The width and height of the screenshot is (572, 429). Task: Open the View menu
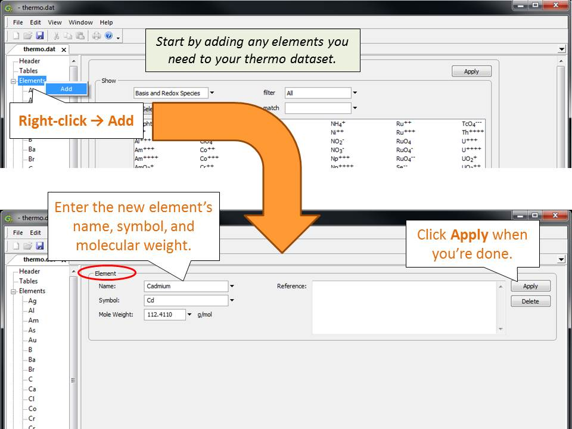pos(55,22)
